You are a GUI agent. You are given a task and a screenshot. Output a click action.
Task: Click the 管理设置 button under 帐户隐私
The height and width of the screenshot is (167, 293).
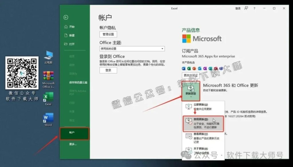click(108, 34)
